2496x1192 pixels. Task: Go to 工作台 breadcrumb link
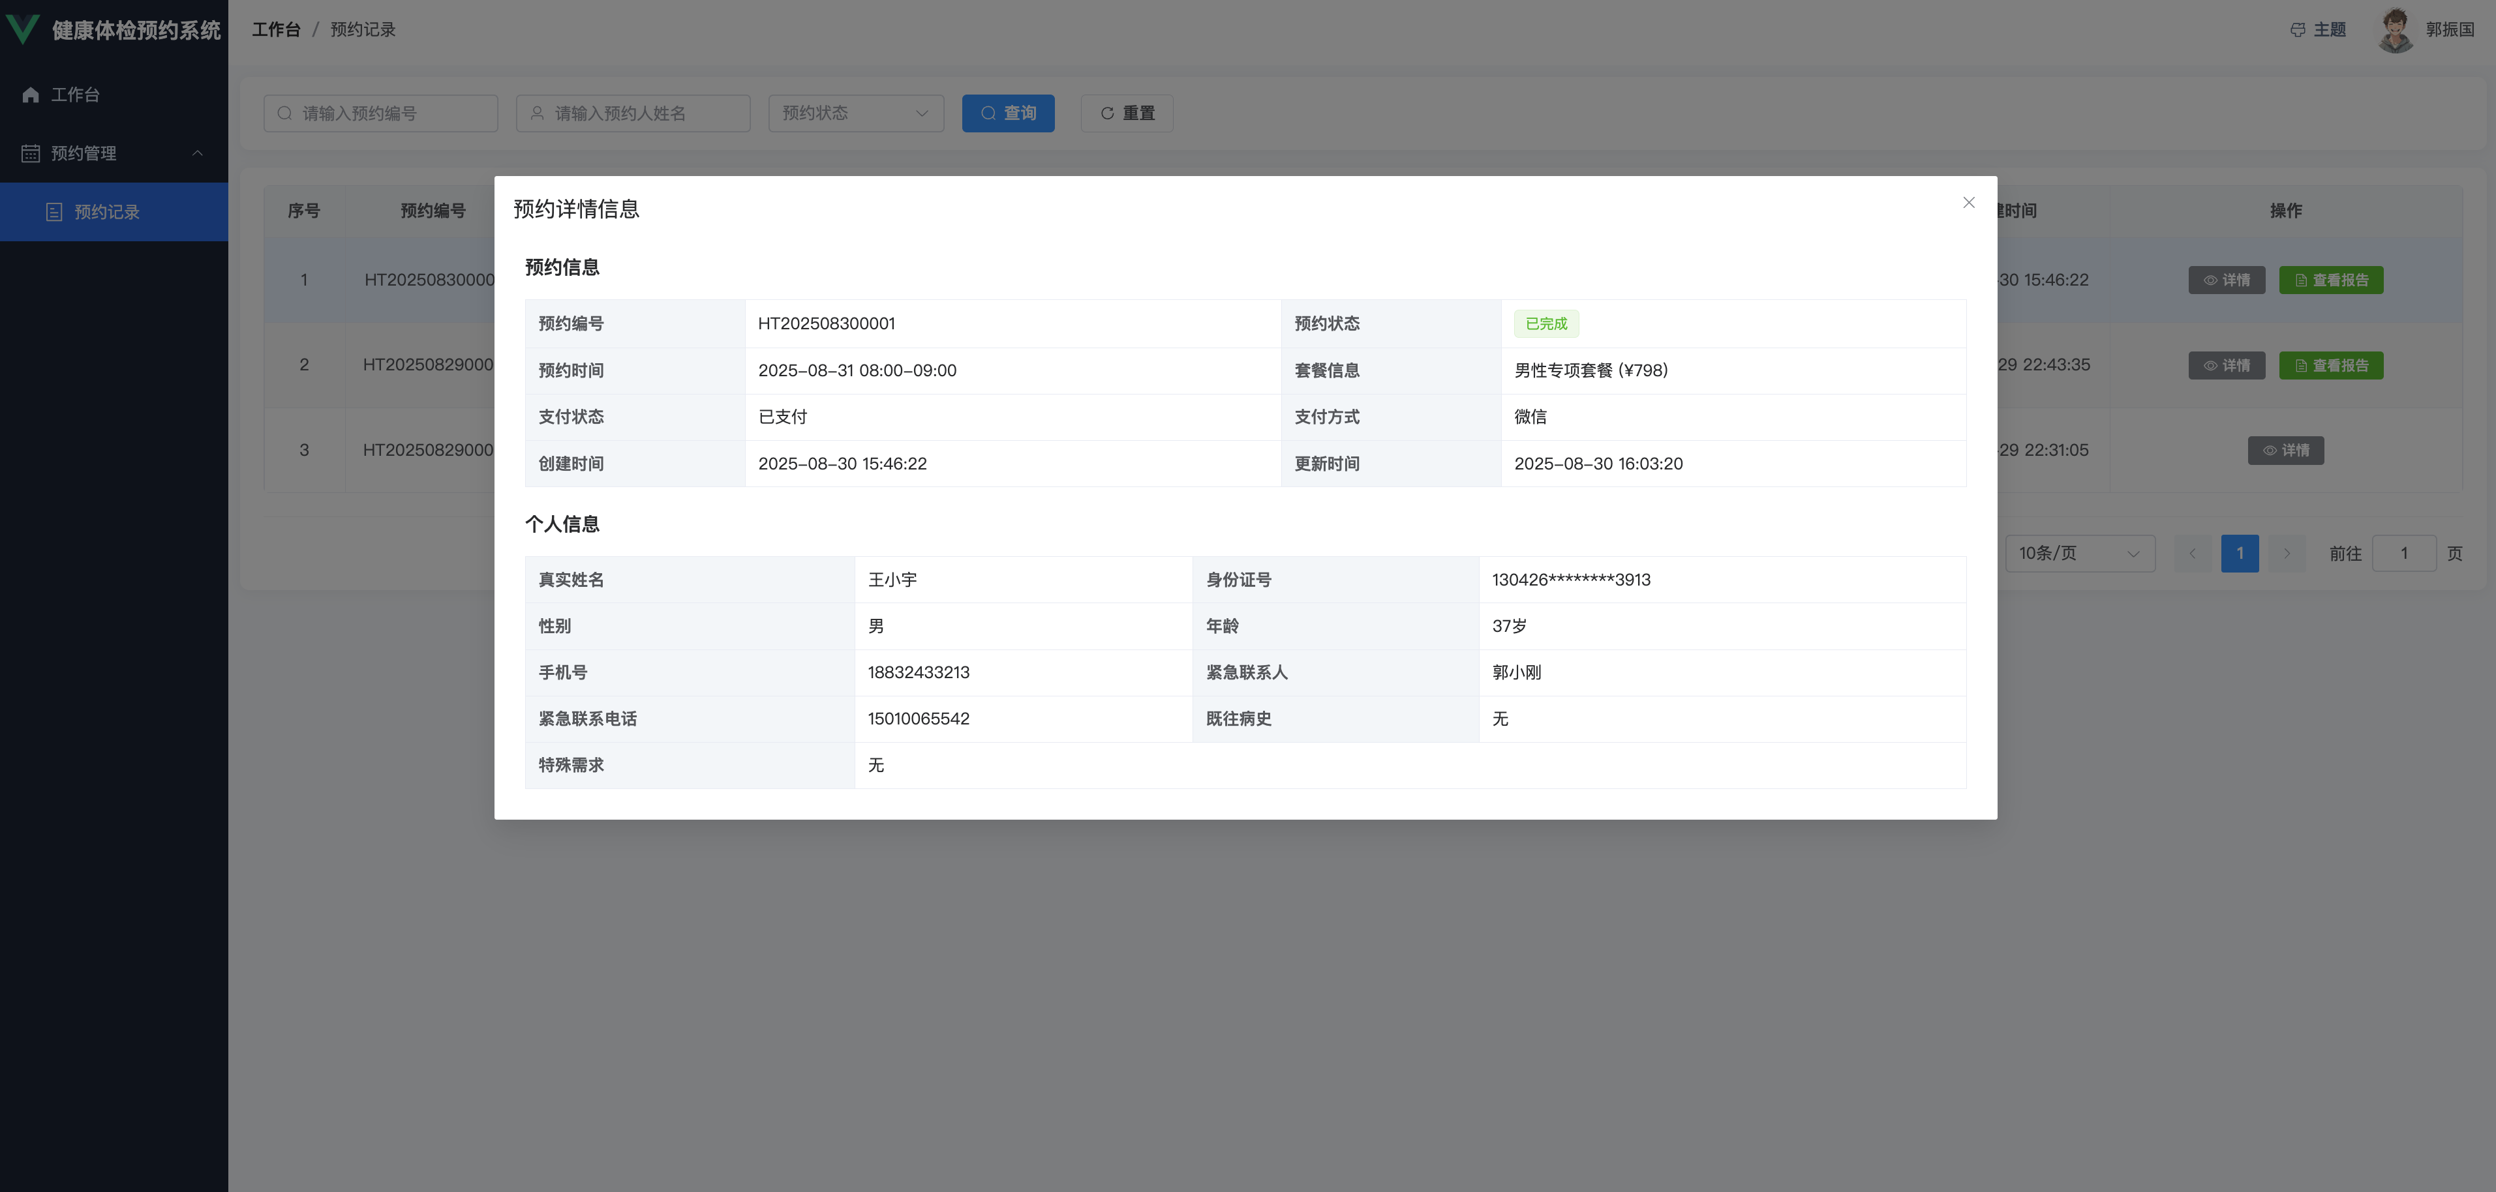276,30
